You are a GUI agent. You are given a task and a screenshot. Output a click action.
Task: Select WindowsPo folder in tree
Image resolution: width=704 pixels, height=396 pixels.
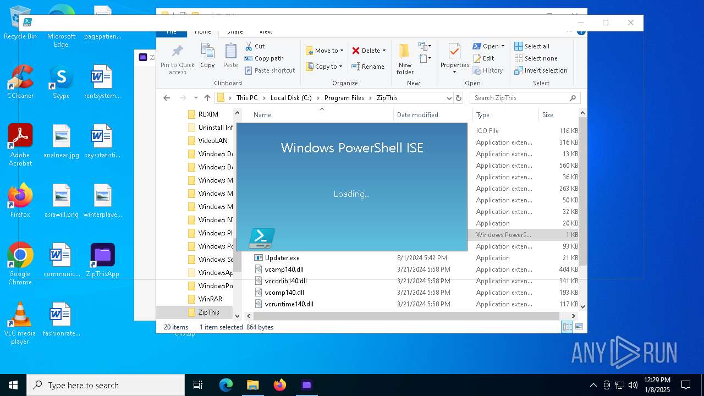coord(216,286)
